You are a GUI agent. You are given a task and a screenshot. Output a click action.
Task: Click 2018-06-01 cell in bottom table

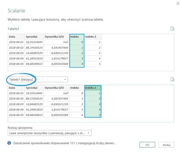[x=16, y=93]
